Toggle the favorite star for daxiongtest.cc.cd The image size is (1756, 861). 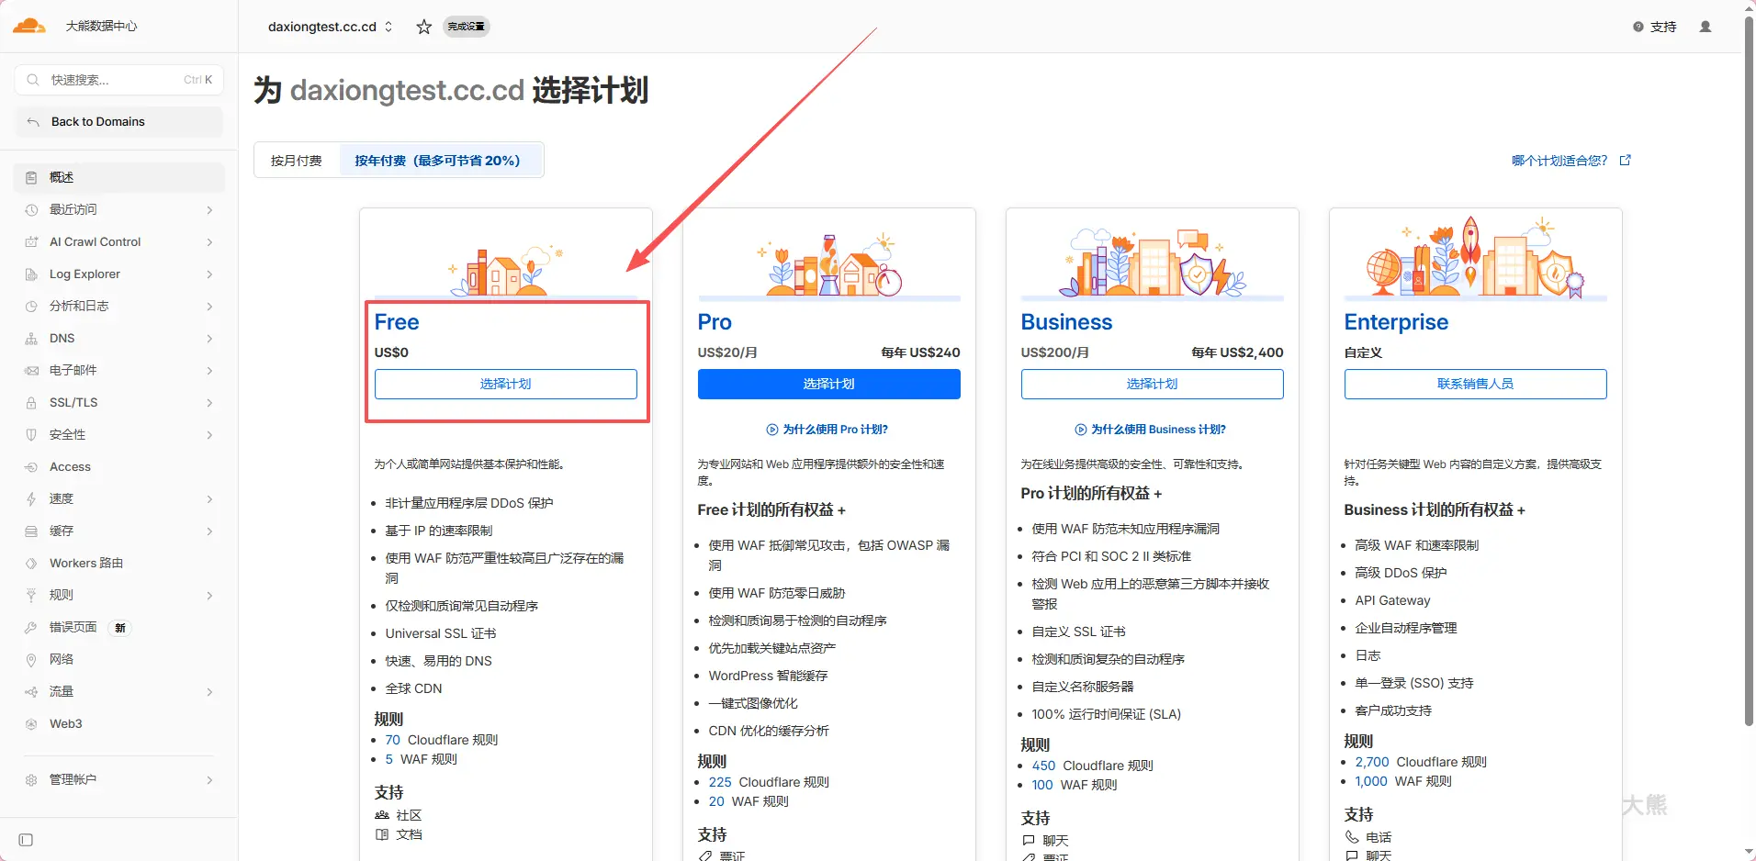423,27
